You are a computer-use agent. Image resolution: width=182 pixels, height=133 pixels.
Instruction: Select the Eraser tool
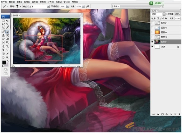click(x=3, y=39)
